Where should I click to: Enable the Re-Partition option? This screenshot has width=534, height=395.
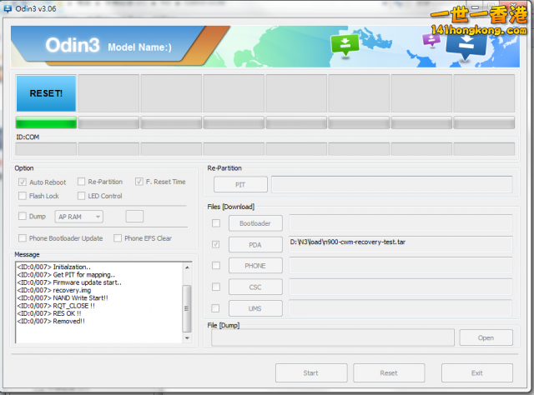pos(81,182)
